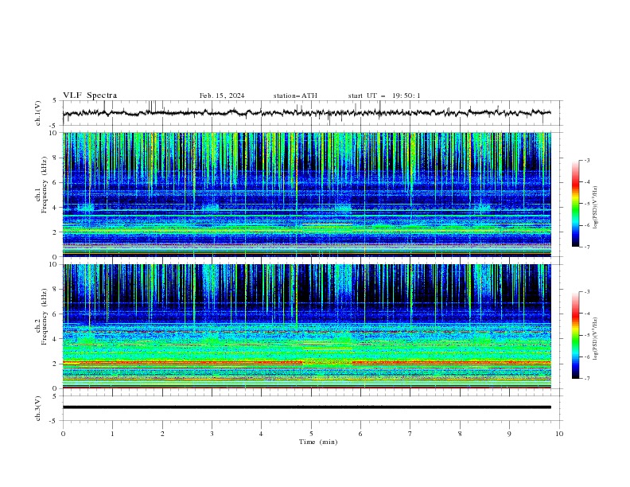Screen dimensions: 630x487
Task: Click the ch.1 waveform trace panel
Action: tap(313, 113)
